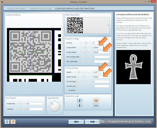Viewport: 157px width, 128px height.
Task: Click the Pan Horizontally value field
Action: tap(101, 57)
